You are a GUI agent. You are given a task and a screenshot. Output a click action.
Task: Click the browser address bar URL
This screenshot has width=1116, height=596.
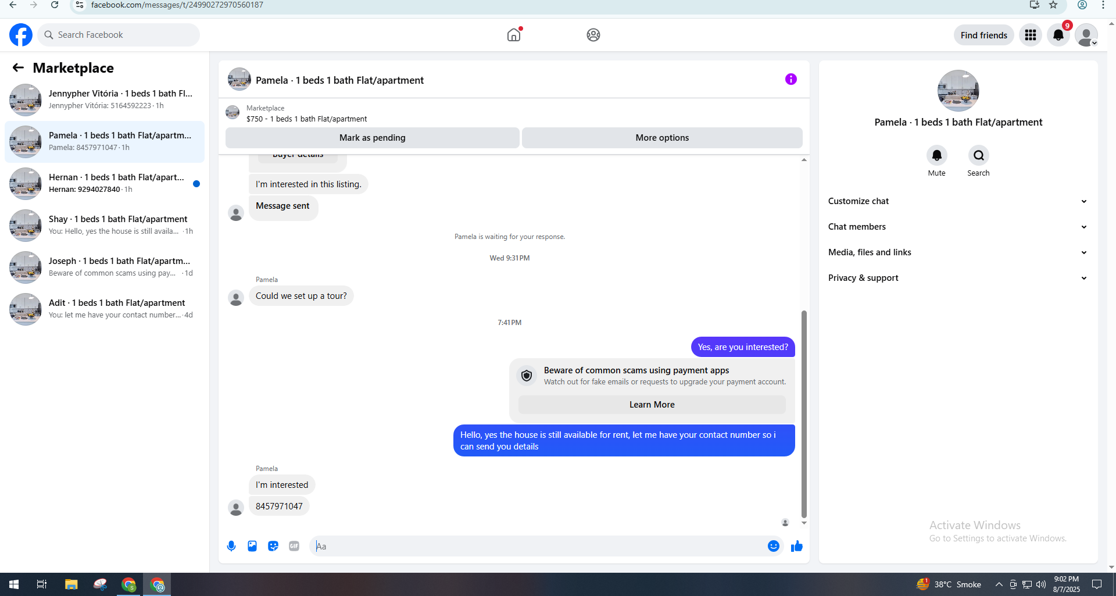(x=177, y=5)
